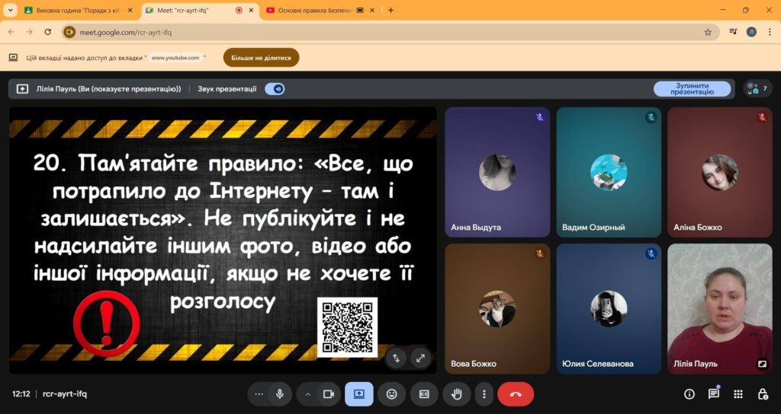The height and width of the screenshot is (414, 781).
Task: Open the activities grid icon
Action: tap(738, 394)
